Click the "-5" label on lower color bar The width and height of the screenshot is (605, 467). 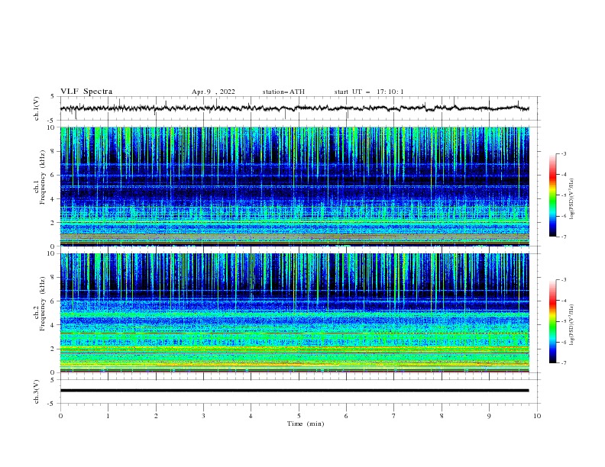(x=564, y=321)
